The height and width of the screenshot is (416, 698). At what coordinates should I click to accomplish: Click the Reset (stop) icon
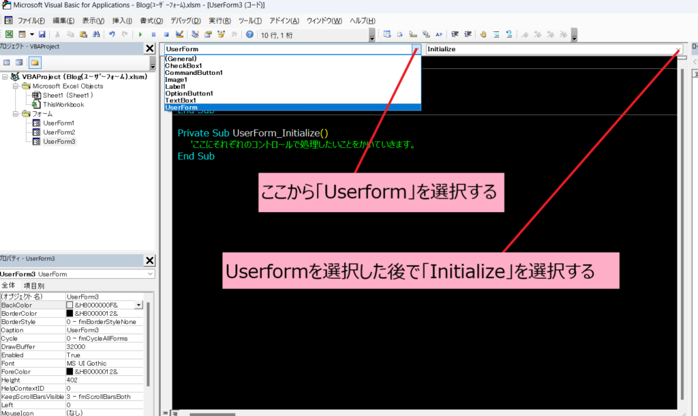coord(167,33)
